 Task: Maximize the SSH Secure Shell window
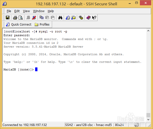click(137, 3)
